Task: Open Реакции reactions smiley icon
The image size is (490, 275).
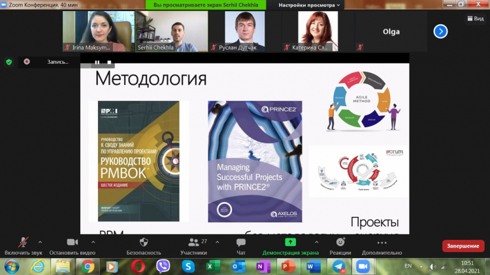Action: (x=340, y=242)
